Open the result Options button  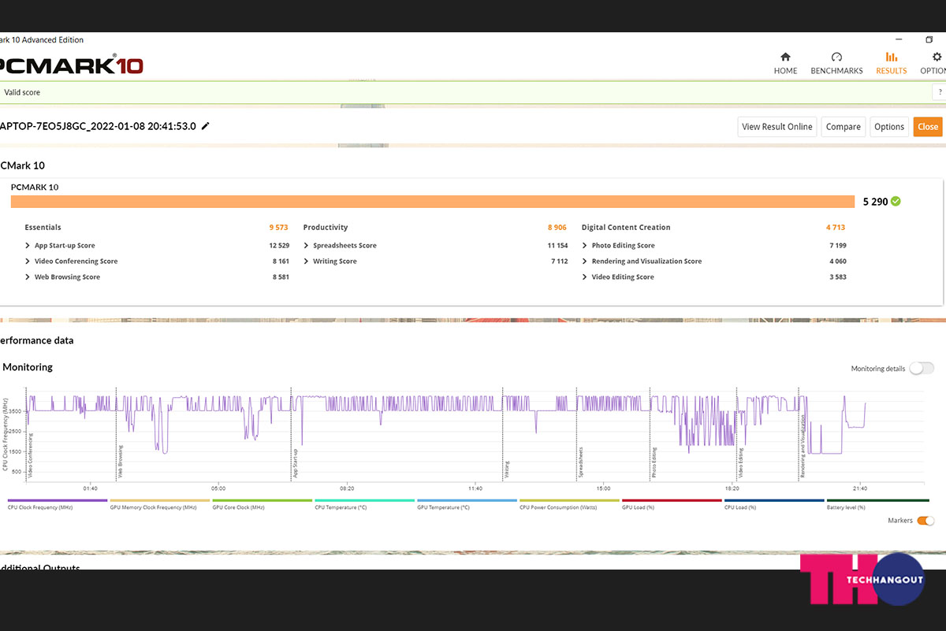[889, 127]
